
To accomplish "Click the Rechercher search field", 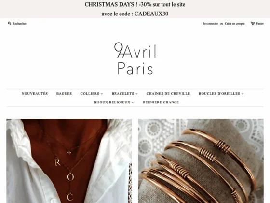I will (19, 24).
